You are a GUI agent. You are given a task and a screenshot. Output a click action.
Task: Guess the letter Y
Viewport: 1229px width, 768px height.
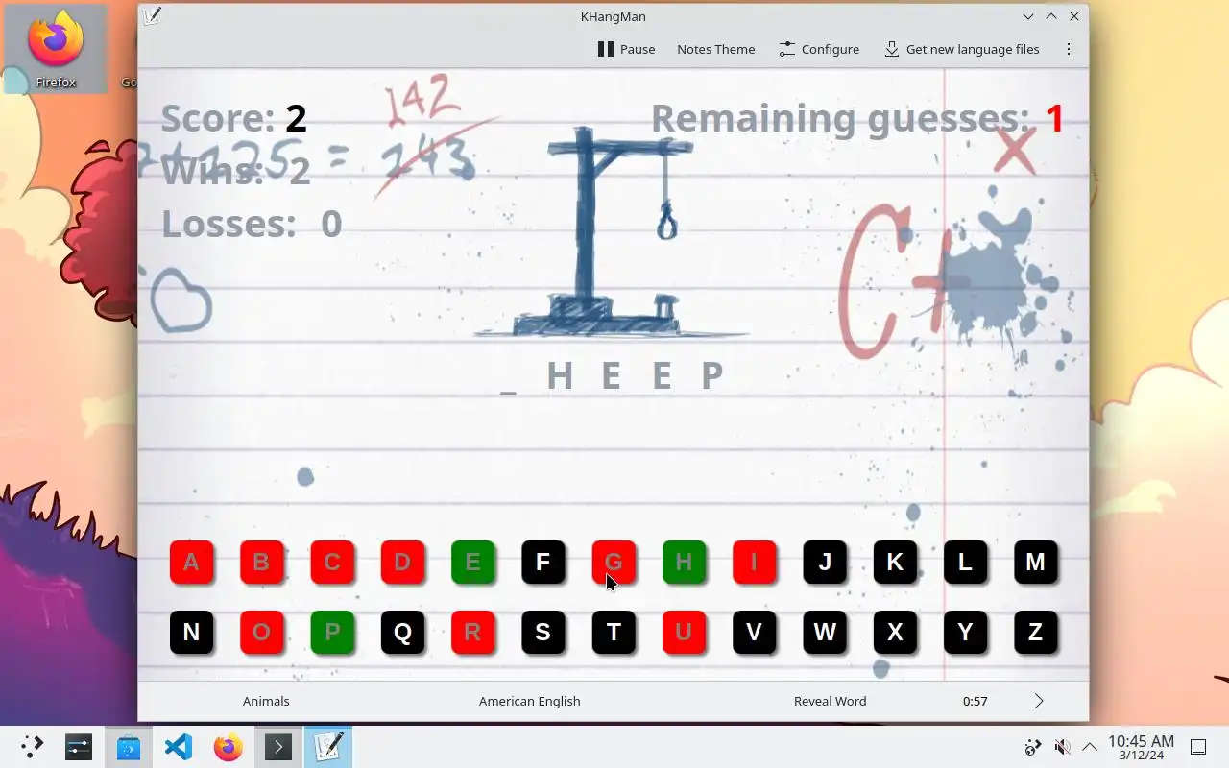965,632
